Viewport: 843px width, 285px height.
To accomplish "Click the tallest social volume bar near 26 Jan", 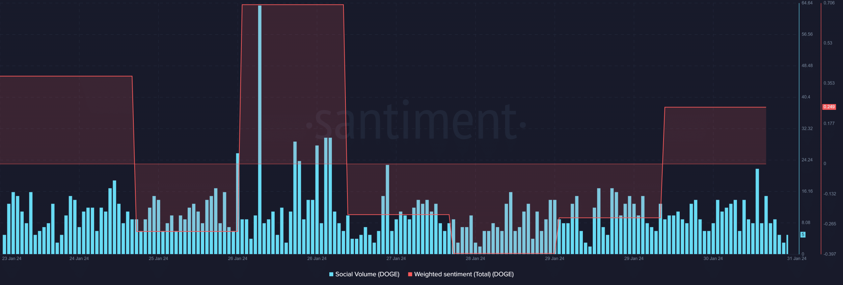I will click(x=260, y=130).
